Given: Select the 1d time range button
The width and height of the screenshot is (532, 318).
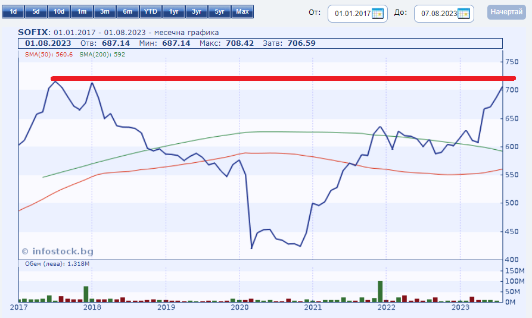Looking at the screenshot, I should pos(13,11).
